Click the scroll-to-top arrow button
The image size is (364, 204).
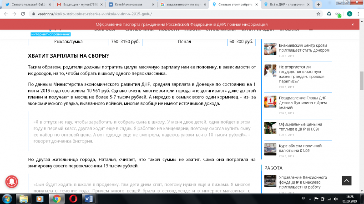346,180
